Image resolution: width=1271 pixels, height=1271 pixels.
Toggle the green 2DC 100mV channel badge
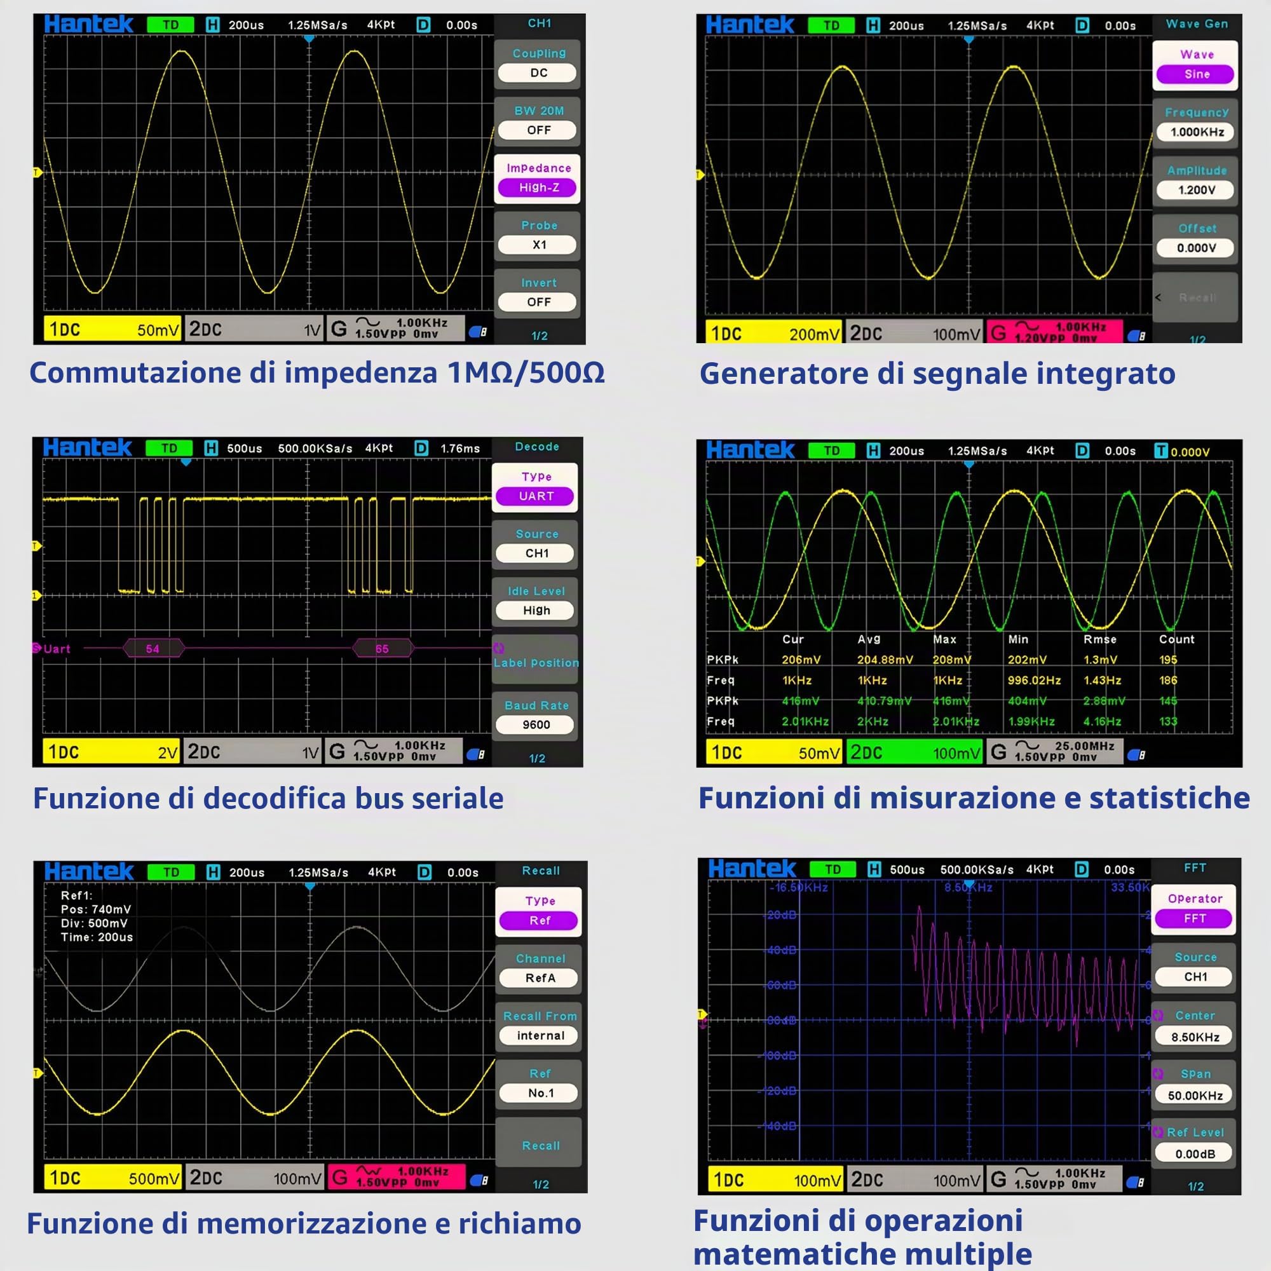coord(914,752)
